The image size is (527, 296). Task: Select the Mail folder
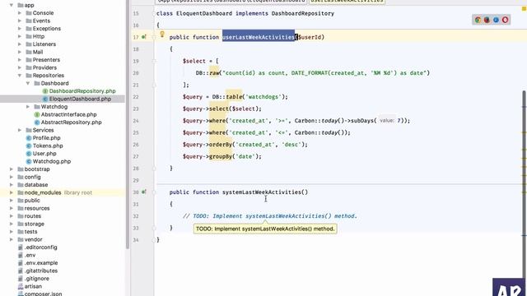click(x=38, y=52)
